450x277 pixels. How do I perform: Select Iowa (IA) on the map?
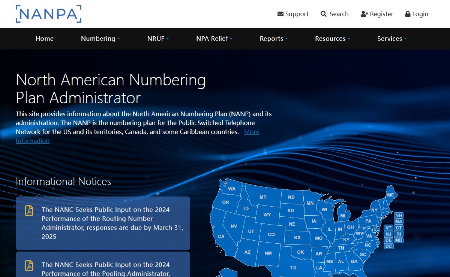(x=314, y=221)
